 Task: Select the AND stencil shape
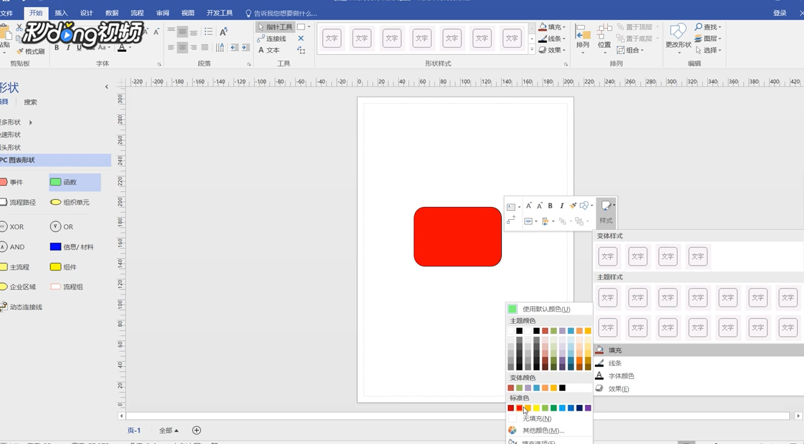coord(12,247)
